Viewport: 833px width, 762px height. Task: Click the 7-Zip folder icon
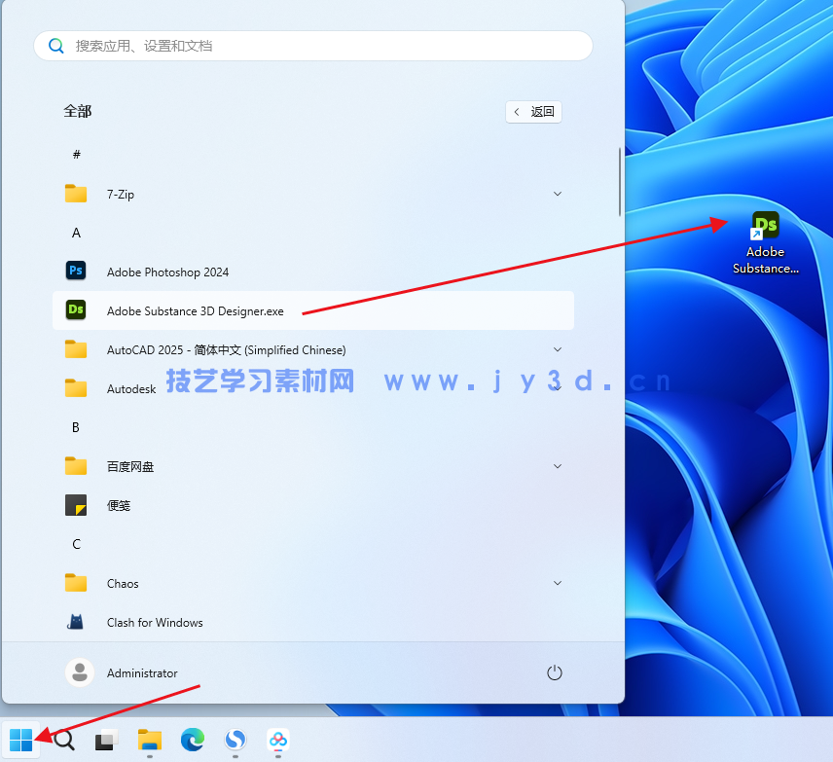coord(76,194)
